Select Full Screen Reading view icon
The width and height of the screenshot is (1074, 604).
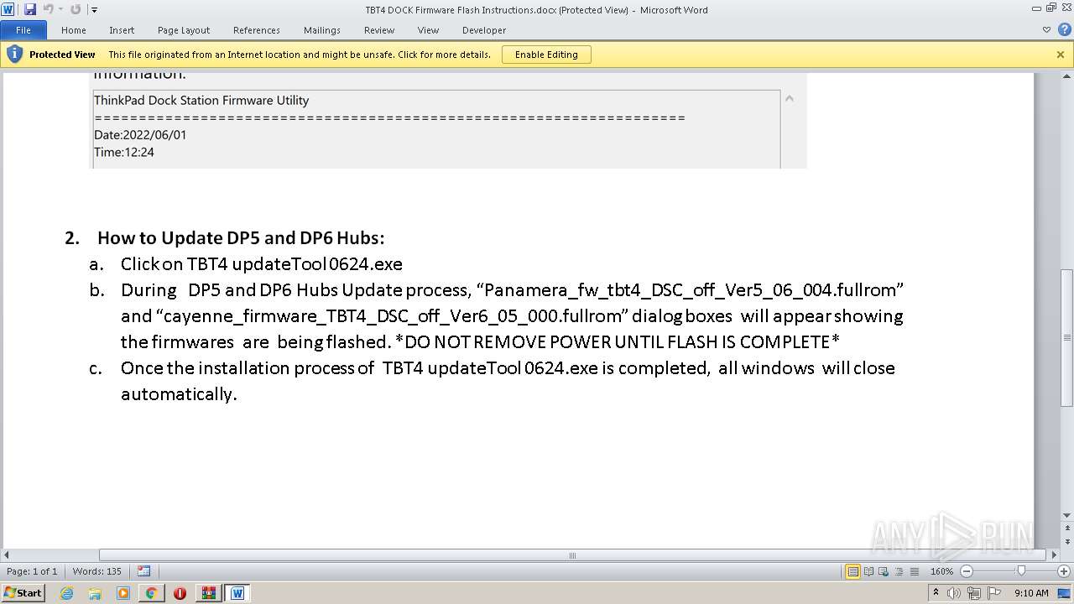[868, 571]
